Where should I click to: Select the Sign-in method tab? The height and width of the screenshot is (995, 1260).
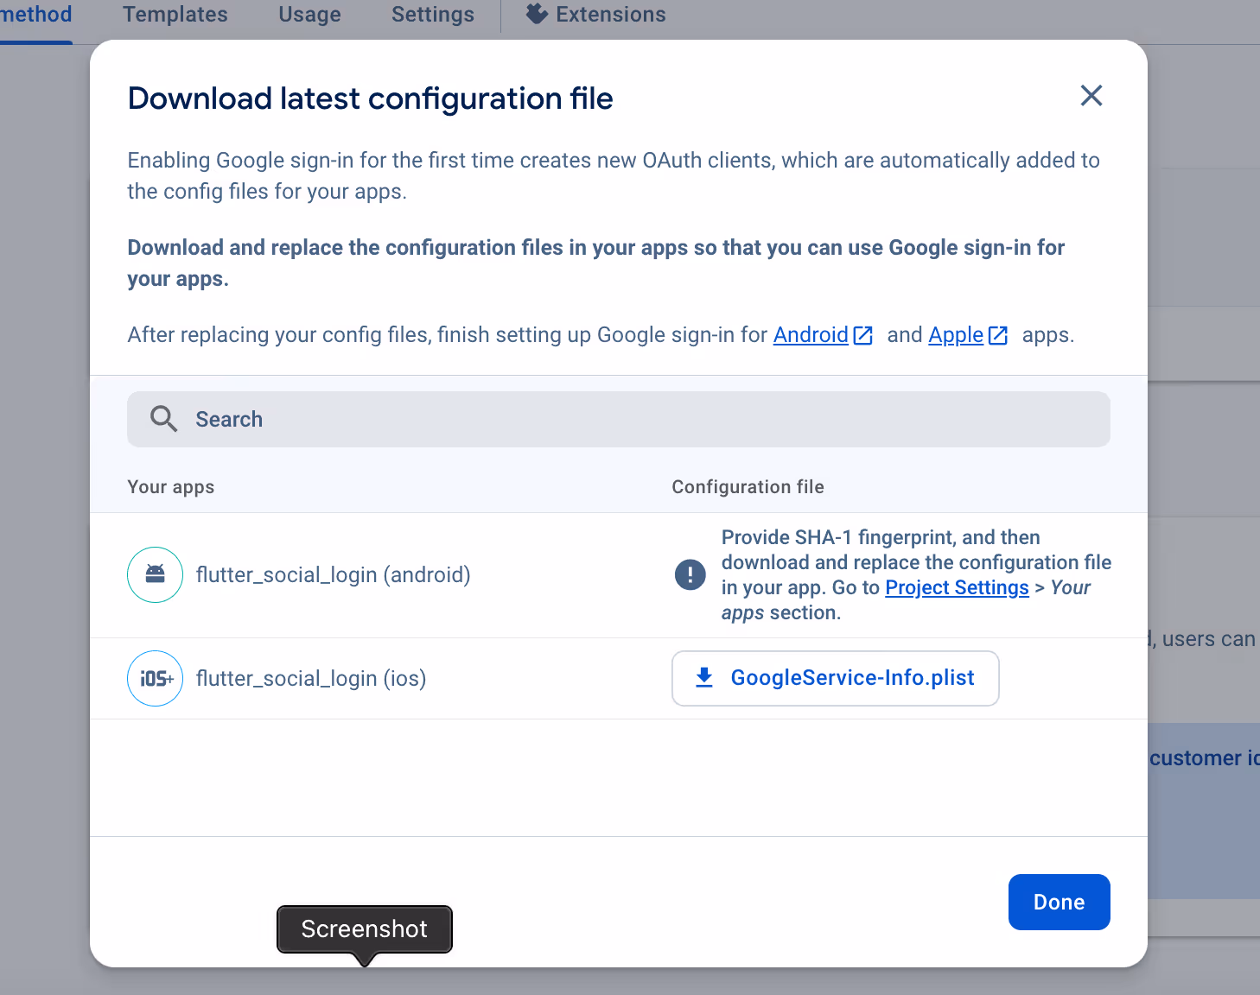tap(35, 15)
